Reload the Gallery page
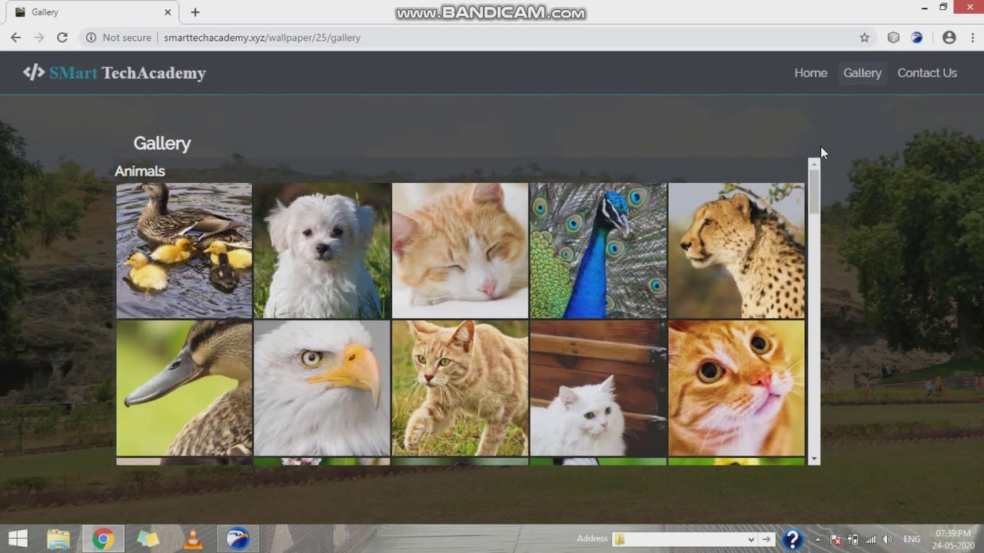This screenshot has width=984, height=553. pyautogui.click(x=62, y=37)
